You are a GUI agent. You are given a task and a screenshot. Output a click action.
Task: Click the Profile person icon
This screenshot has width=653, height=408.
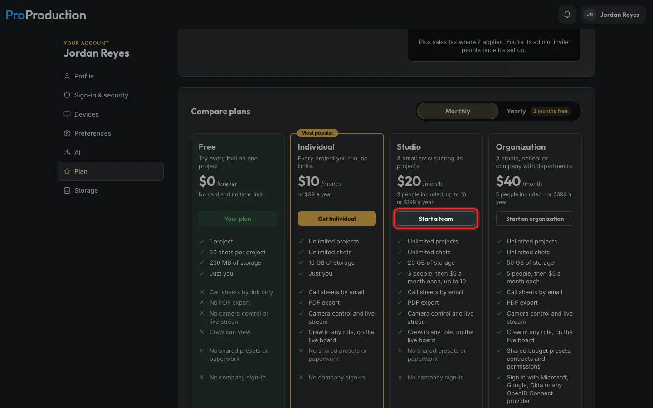click(67, 76)
